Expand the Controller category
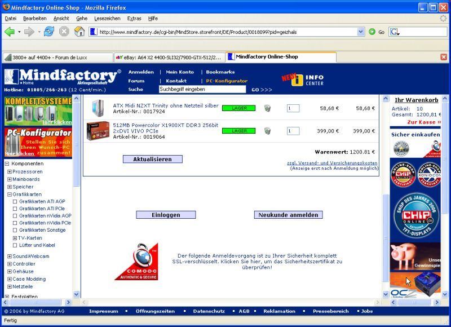This screenshot has width=451, height=327. [10, 264]
